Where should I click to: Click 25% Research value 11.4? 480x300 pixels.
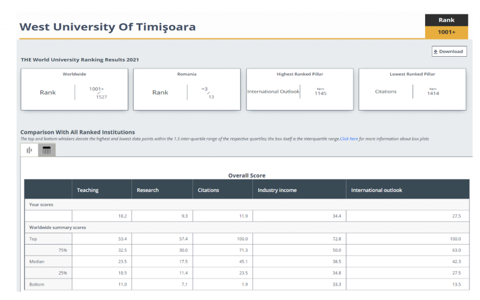(x=183, y=273)
